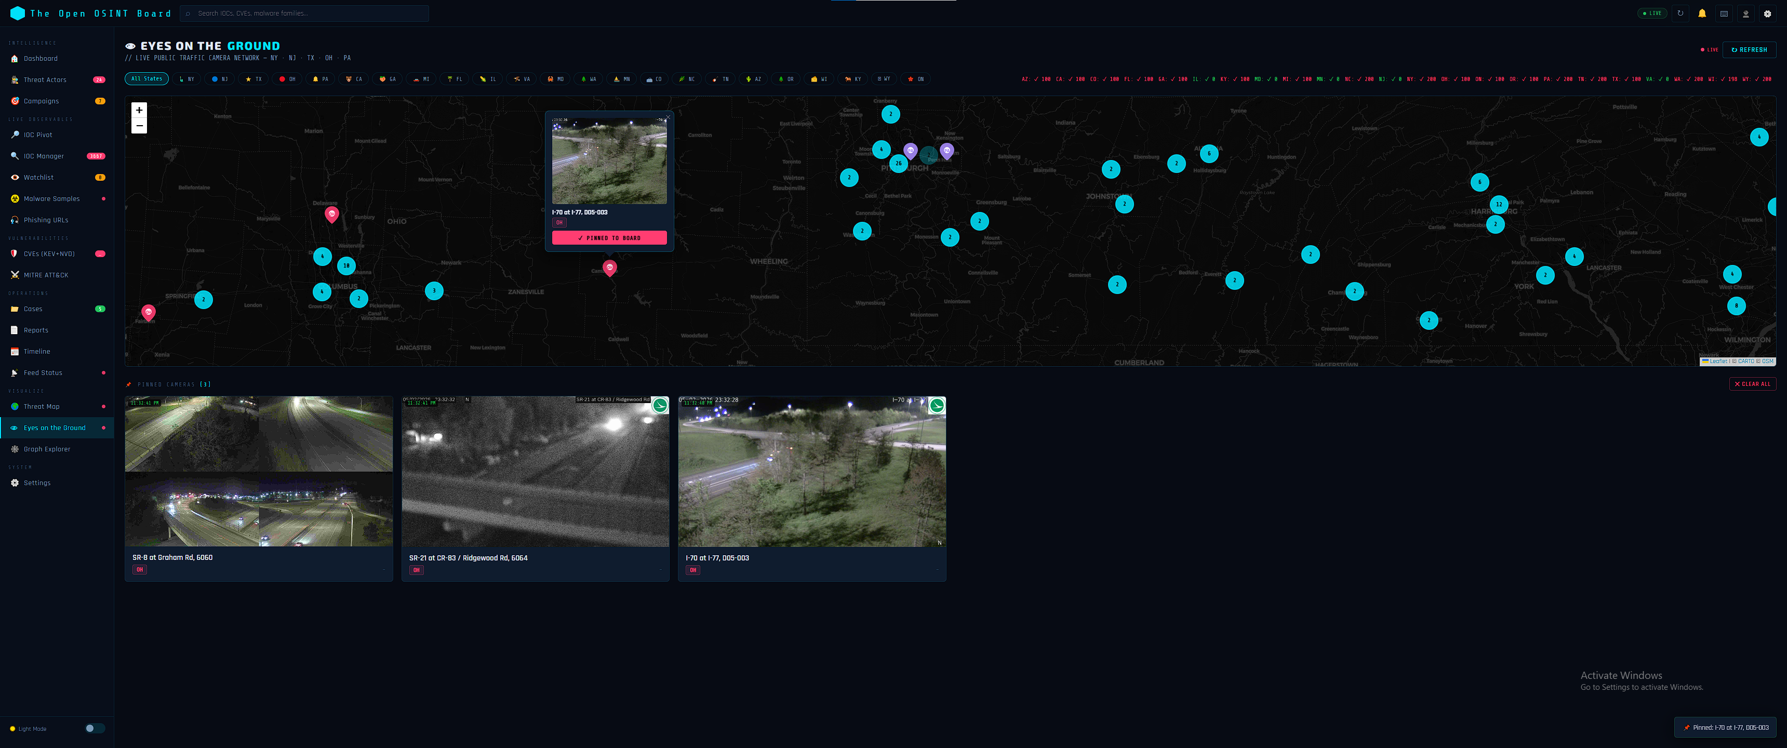The image size is (1787, 748).
Task: Zoom in on the map
Action: coord(139,110)
